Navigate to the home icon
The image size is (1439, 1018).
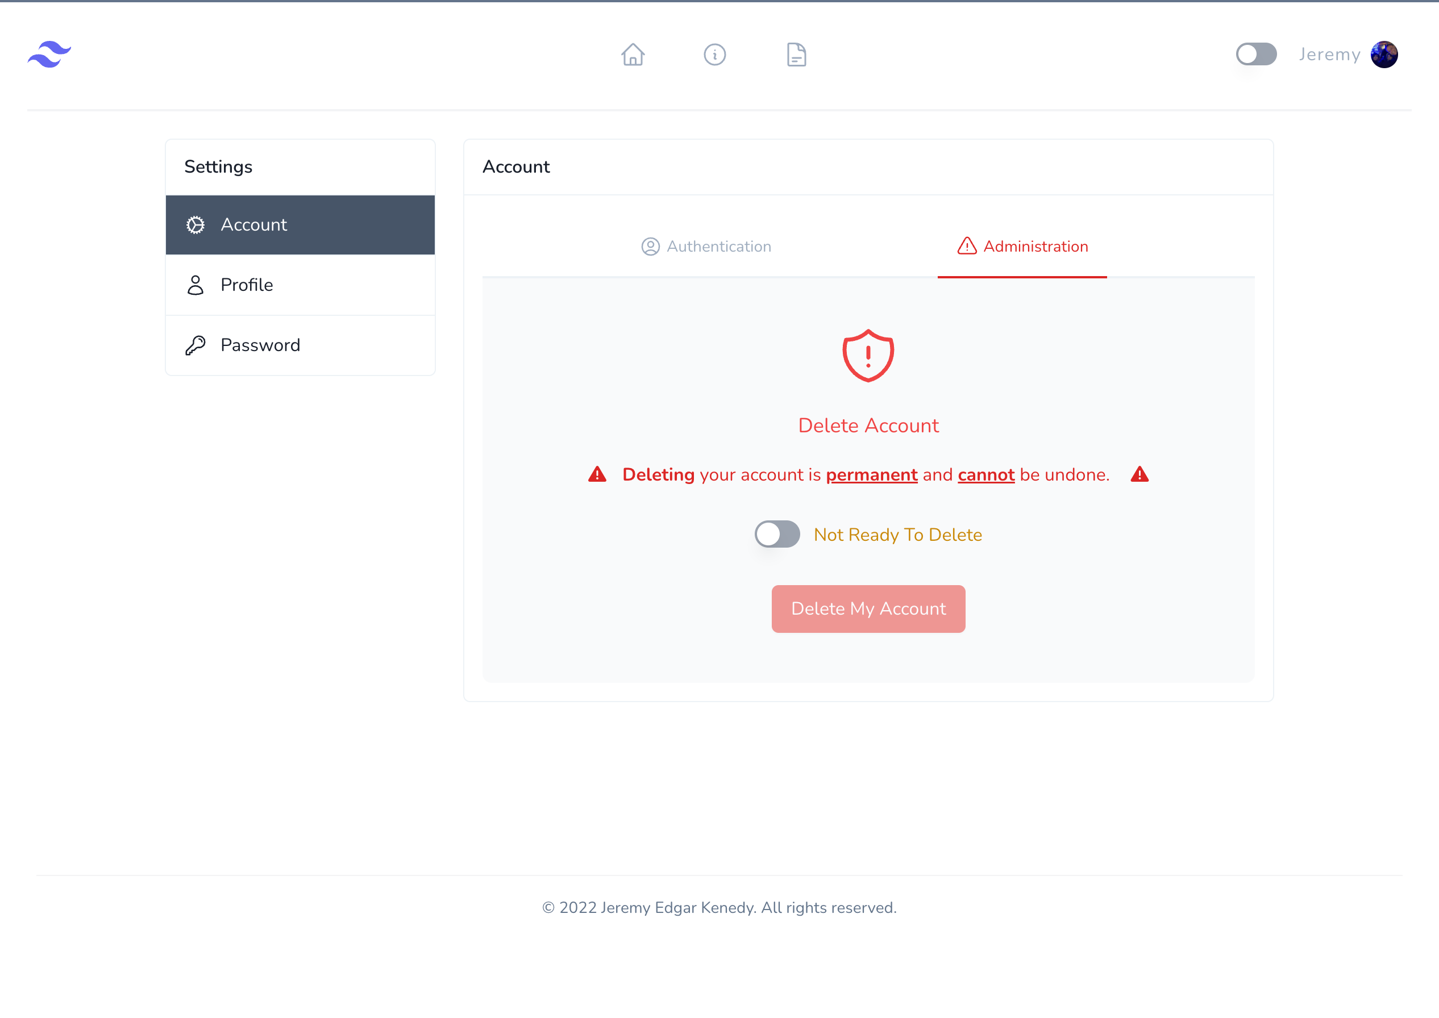click(633, 54)
